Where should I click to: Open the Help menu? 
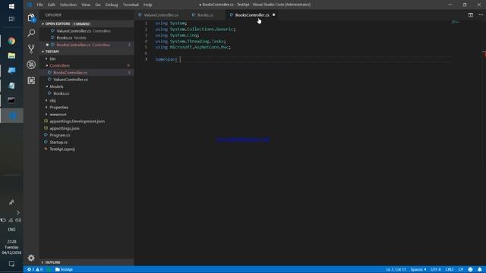[147, 5]
